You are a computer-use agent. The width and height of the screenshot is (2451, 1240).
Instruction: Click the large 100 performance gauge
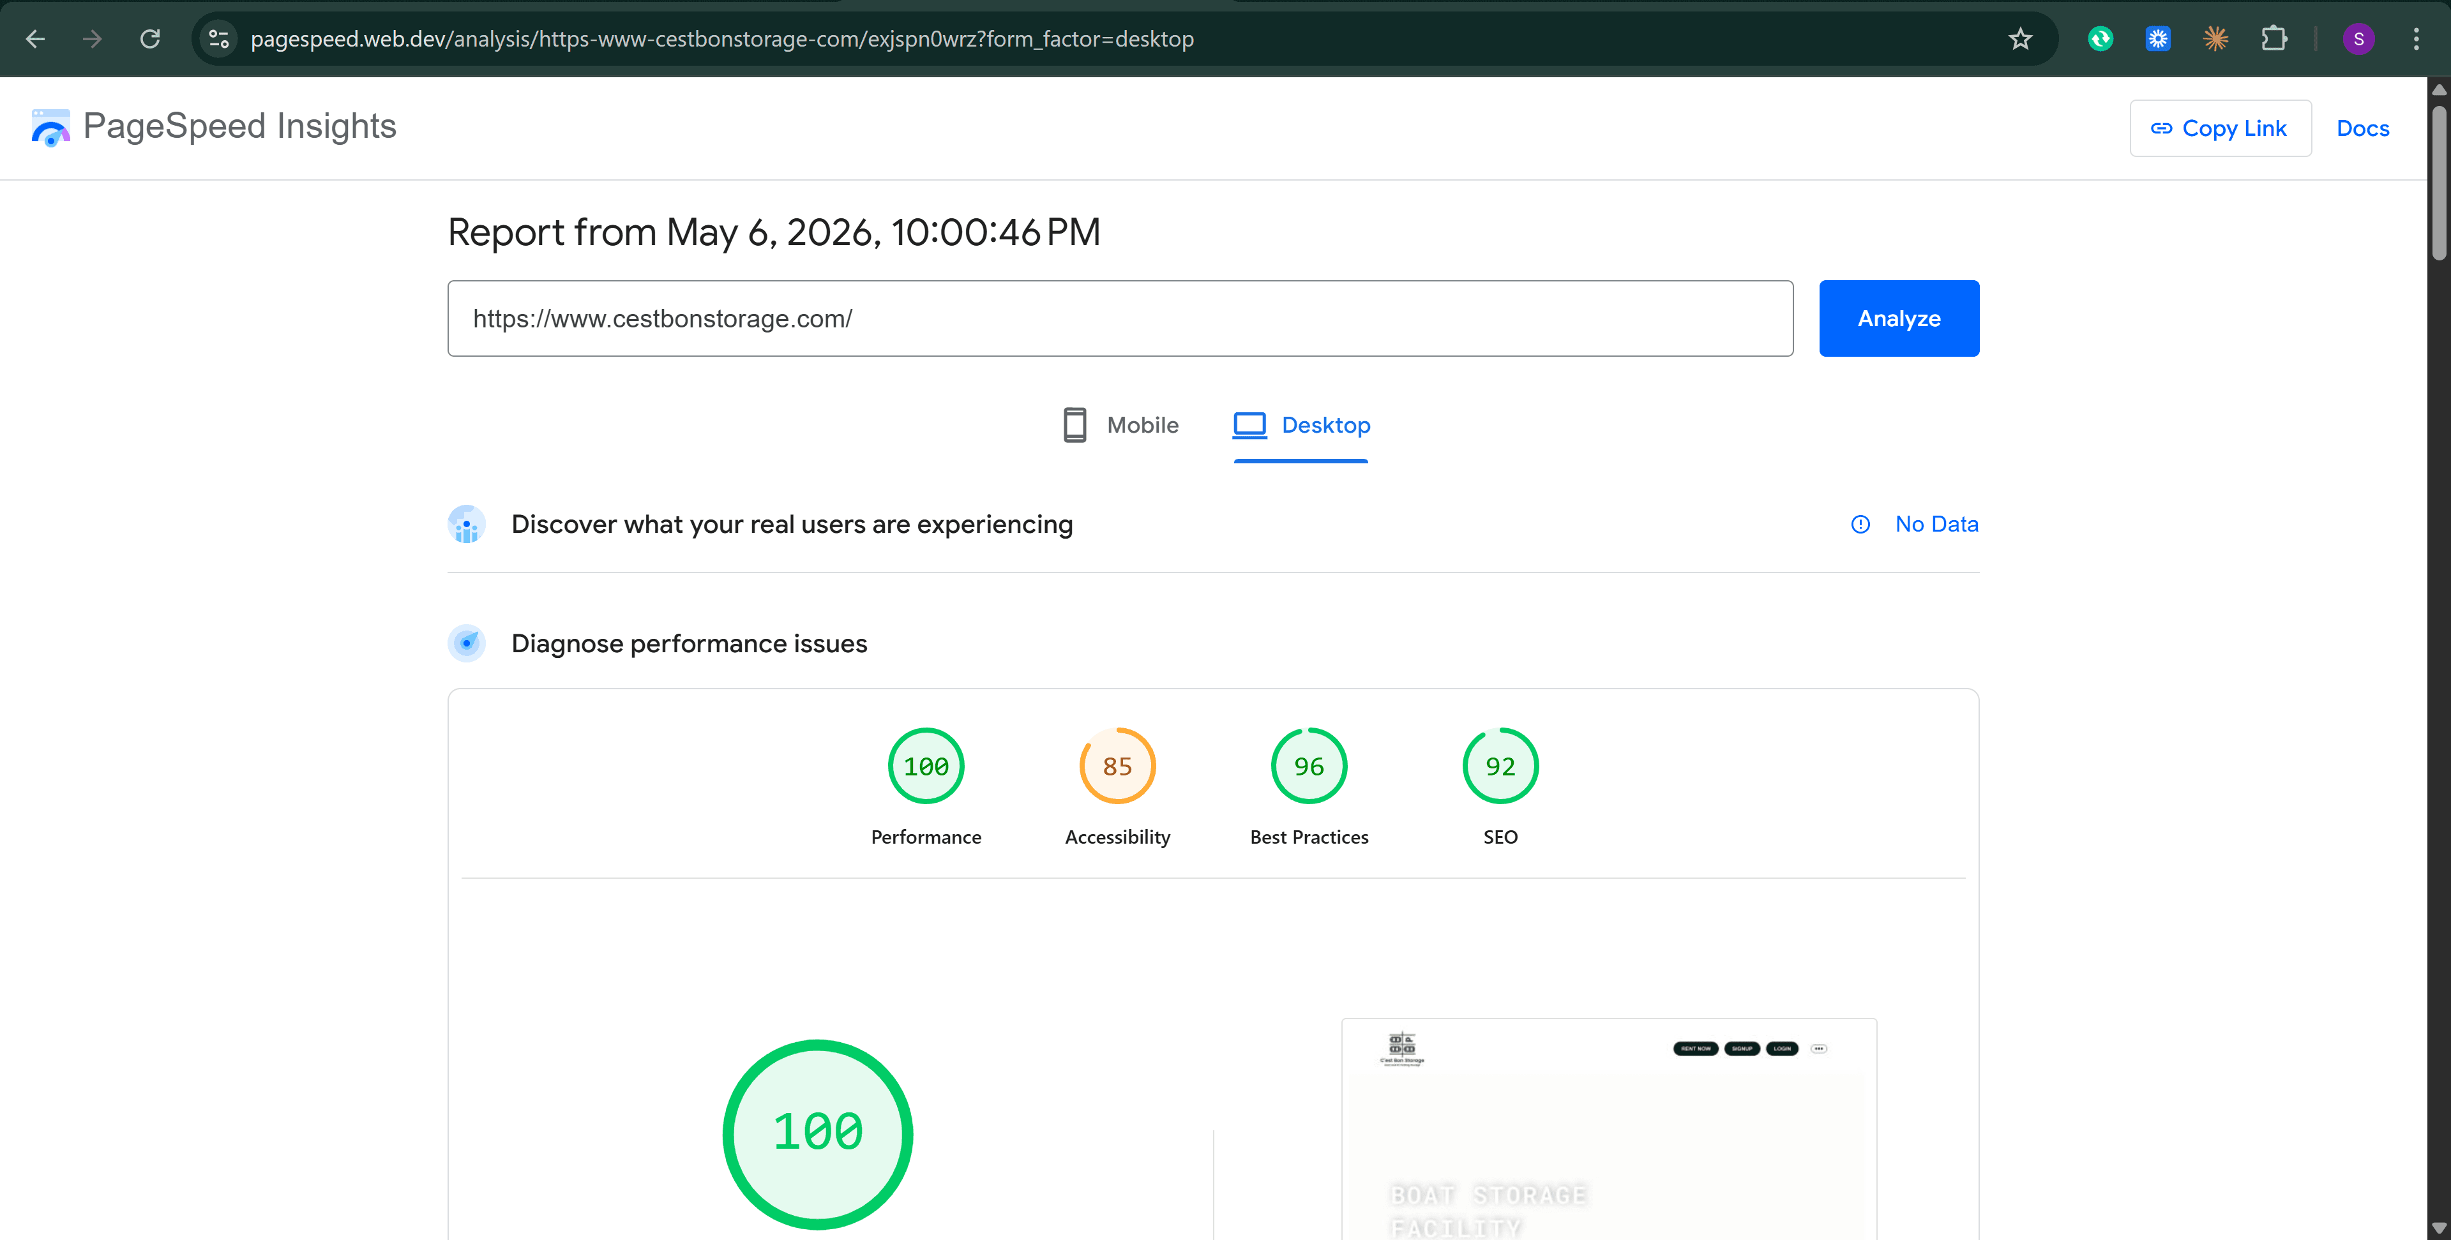click(817, 1133)
